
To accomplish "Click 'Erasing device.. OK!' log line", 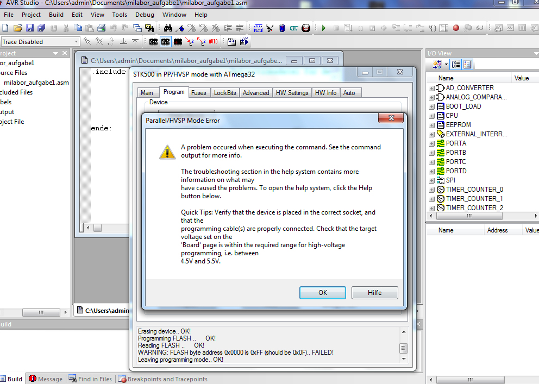I will pyautogui.click(x=164, y=331).
